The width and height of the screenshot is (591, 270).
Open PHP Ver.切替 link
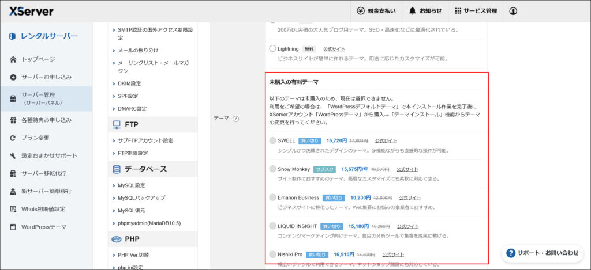click(133, 255)
